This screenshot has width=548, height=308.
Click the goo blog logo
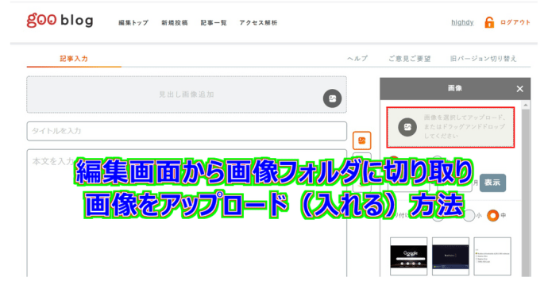click(60, 21)
